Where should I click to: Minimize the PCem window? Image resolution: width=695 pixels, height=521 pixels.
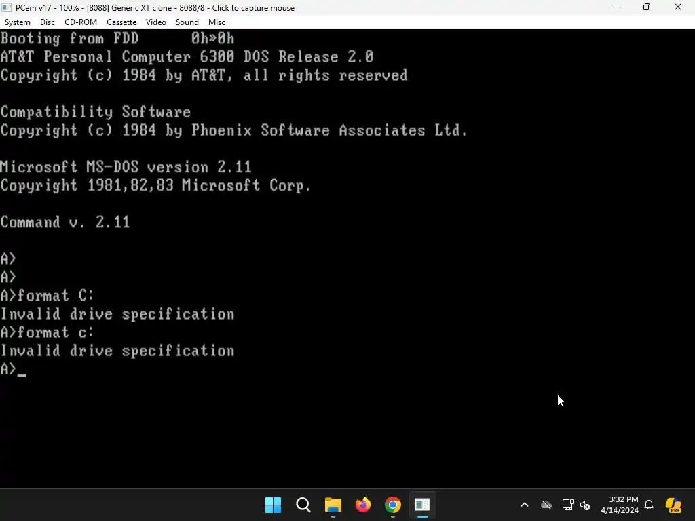click(x=616, y=7)
